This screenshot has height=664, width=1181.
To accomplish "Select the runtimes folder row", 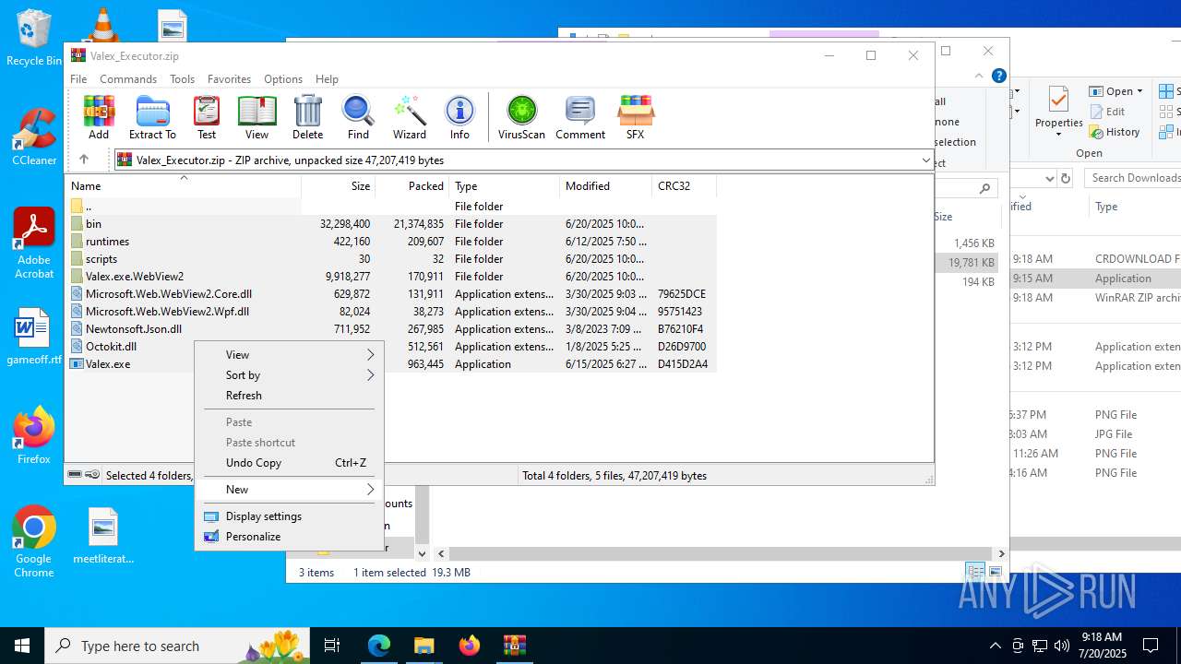I will [391, 241].
